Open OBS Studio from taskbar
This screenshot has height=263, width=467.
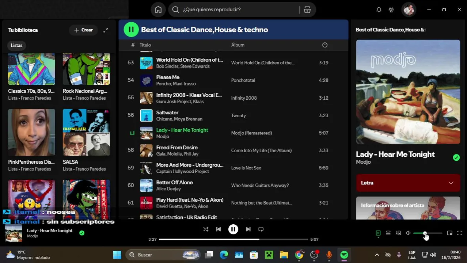314,255
